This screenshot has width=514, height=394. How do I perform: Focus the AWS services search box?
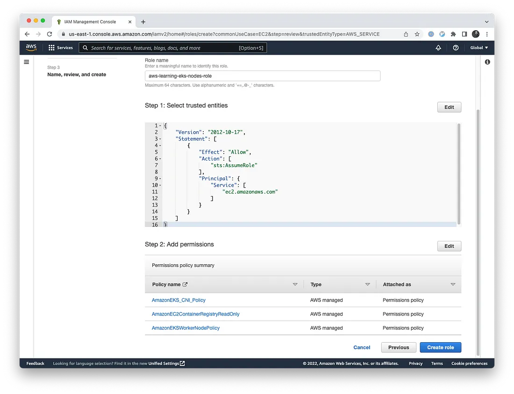(x=173, y=48)
